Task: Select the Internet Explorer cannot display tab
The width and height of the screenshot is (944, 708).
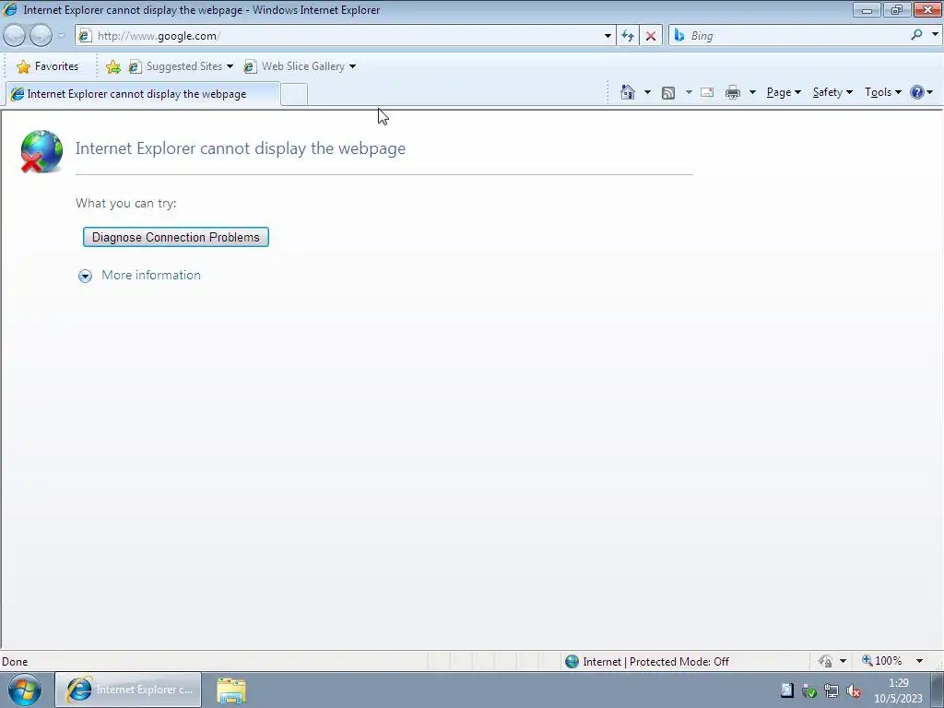Action: pyautogui.click(x=143, y=94)
